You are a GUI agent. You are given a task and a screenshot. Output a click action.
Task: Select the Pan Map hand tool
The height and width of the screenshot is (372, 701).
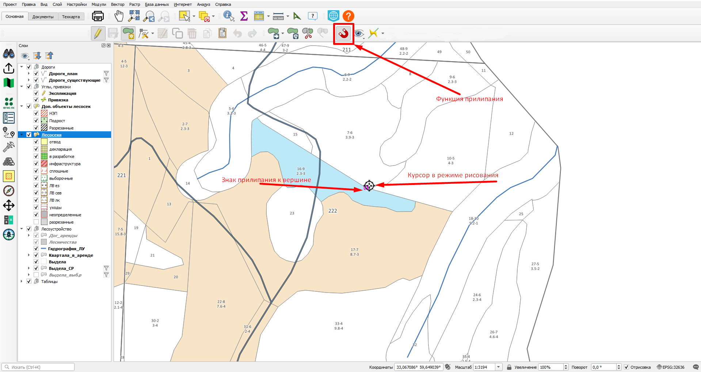tap(119, 16)
